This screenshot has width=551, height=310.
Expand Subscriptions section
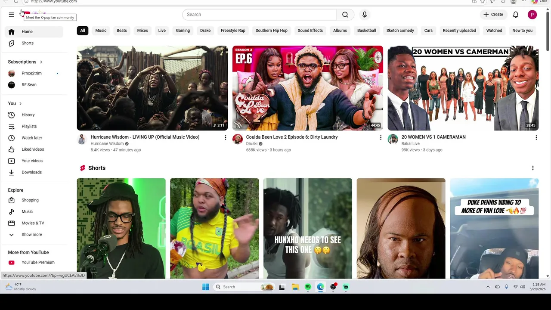[x=25, y=62]
